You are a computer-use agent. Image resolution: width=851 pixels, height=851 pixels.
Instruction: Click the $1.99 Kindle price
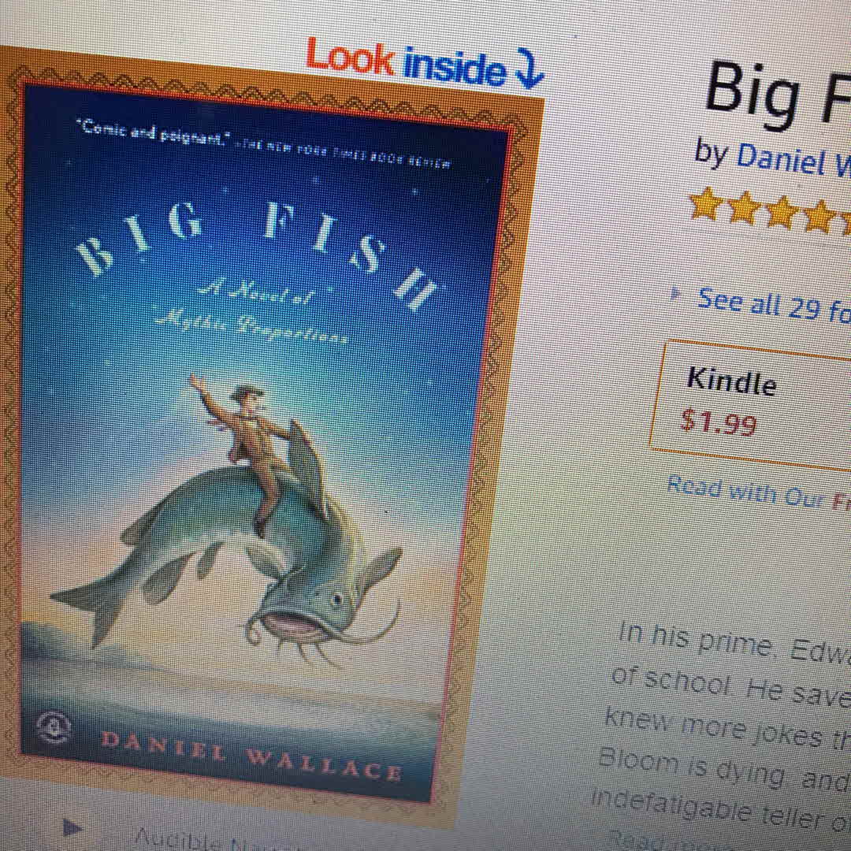point(719,421)
